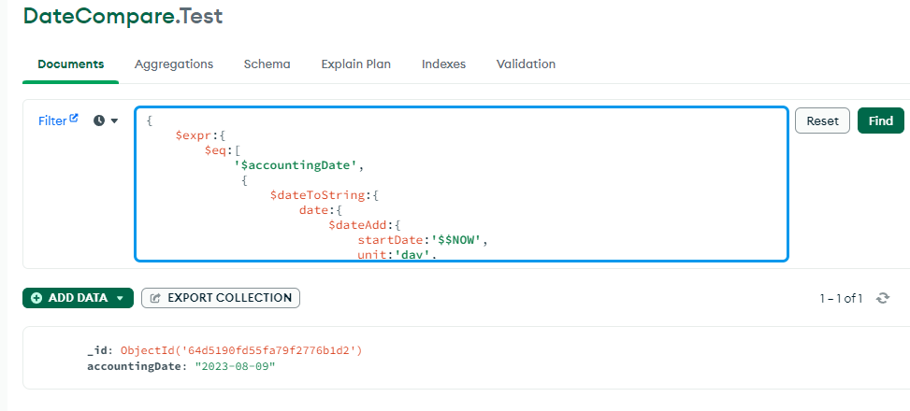Open the Aggregations tab
Screen dimensions: 910x411
click(x=174, y=64)
